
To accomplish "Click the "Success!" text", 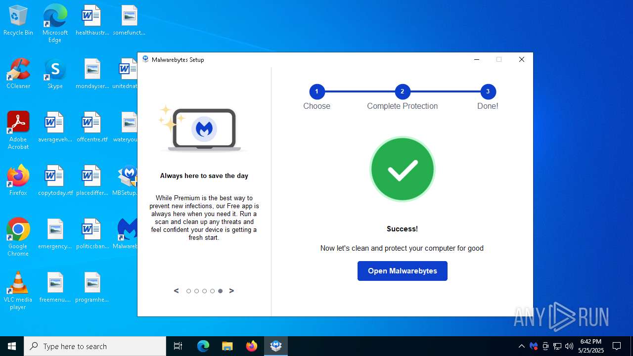I will pyautogui.click(x=402, y=229).
